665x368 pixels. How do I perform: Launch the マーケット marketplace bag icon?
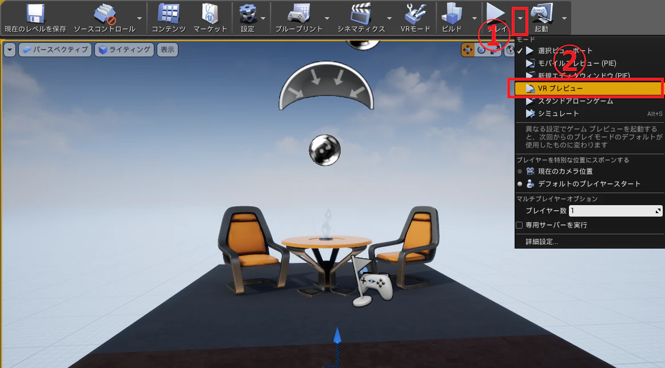pyautogui.click(x=210, y=14)
